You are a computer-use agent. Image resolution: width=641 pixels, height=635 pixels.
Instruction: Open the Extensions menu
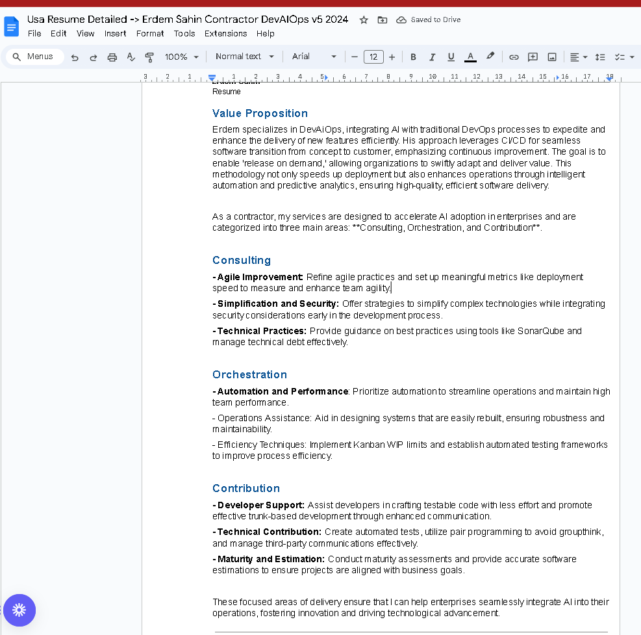click(x=225, y=34)
